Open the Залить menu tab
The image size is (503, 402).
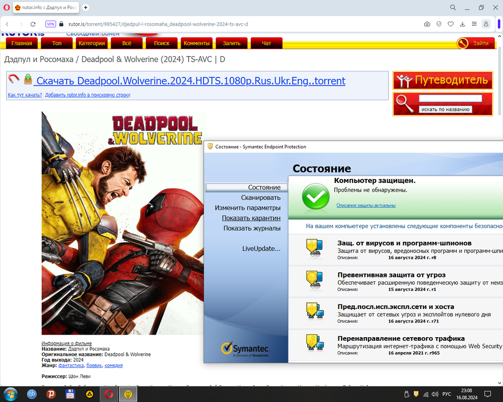[231, 43]
